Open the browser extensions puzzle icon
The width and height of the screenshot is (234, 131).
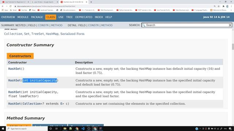(x=223, y=6)
